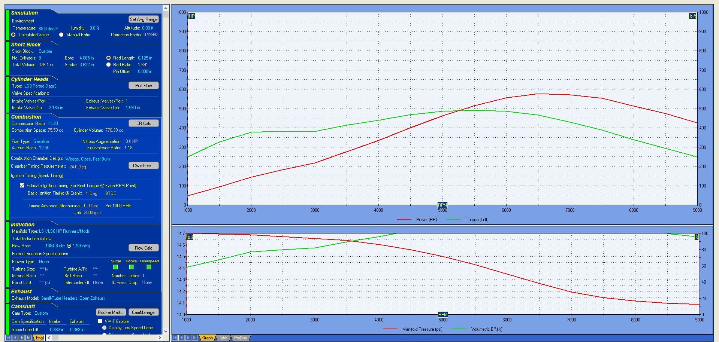Edit the Air Fuel Ratio value 12.50
This screenshot has height=342, width=719.
(x=44, y=148)
